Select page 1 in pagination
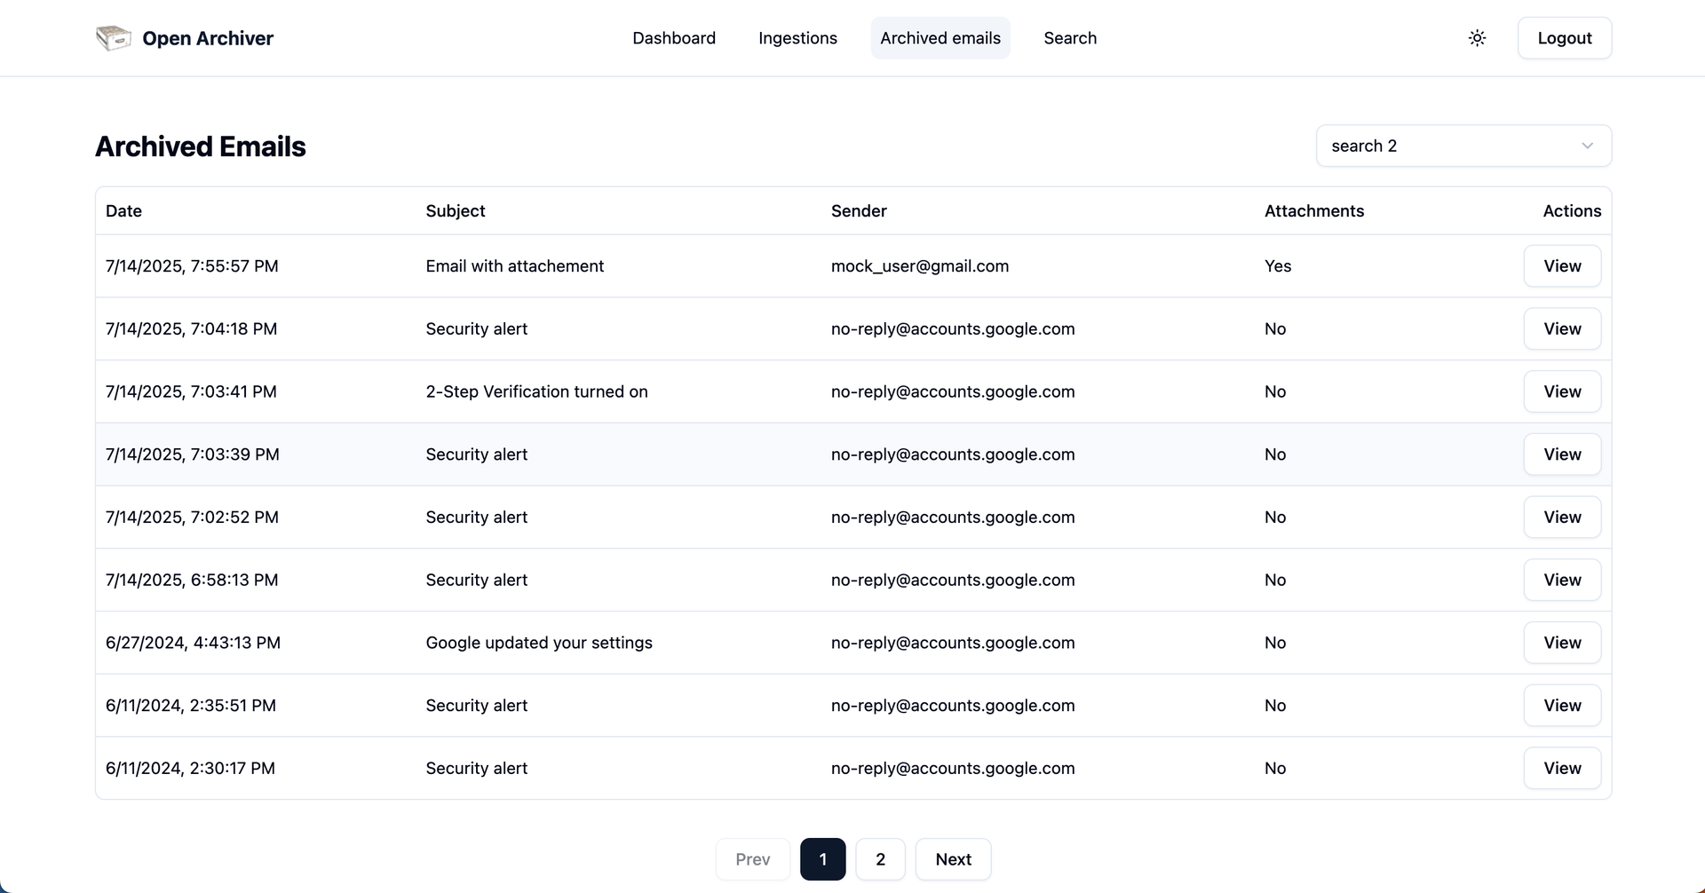 [x=822, y=859]
